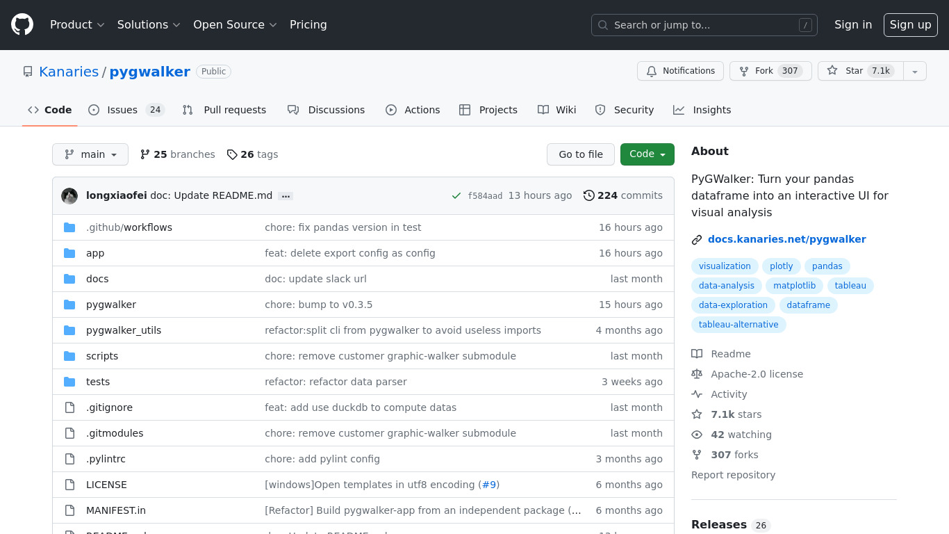Switch to the Pull requests tab

click(224, 110)
